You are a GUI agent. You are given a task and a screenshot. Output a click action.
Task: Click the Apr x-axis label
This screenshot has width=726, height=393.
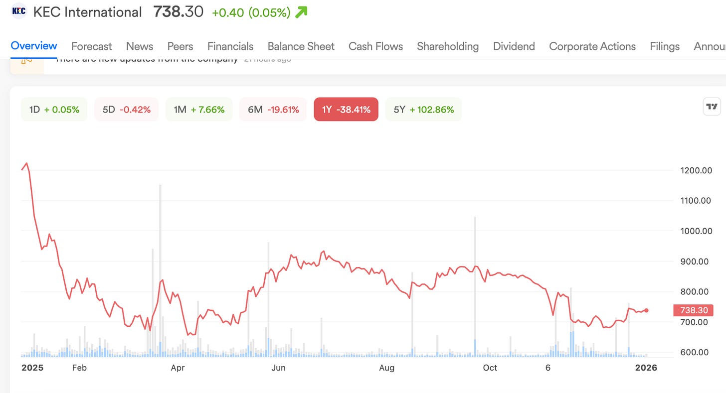point(178,368)
